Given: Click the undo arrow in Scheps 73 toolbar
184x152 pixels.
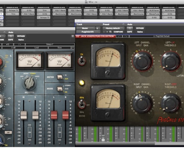Looking at the screenshot, I should tap(8, 44).
